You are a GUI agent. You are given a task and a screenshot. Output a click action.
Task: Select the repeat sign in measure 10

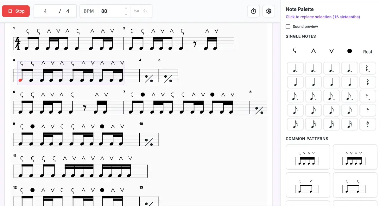click(x=149, y=142)
